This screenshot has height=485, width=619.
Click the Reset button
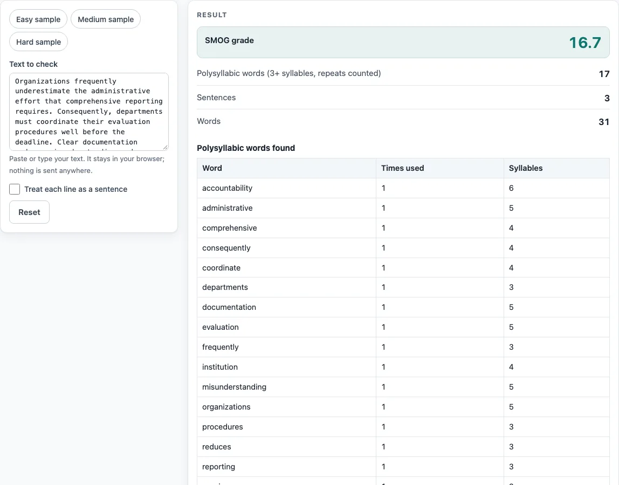click(x=29, y=212)
